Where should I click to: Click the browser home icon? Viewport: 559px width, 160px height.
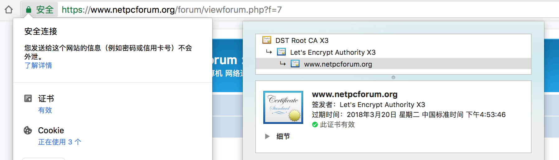coord(9,10)
